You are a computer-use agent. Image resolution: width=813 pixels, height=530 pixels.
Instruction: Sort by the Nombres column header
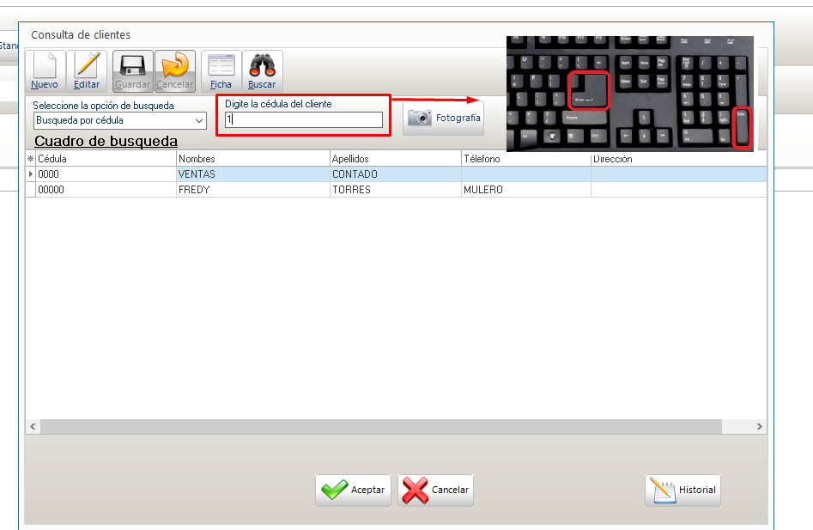tap(252, 159)
